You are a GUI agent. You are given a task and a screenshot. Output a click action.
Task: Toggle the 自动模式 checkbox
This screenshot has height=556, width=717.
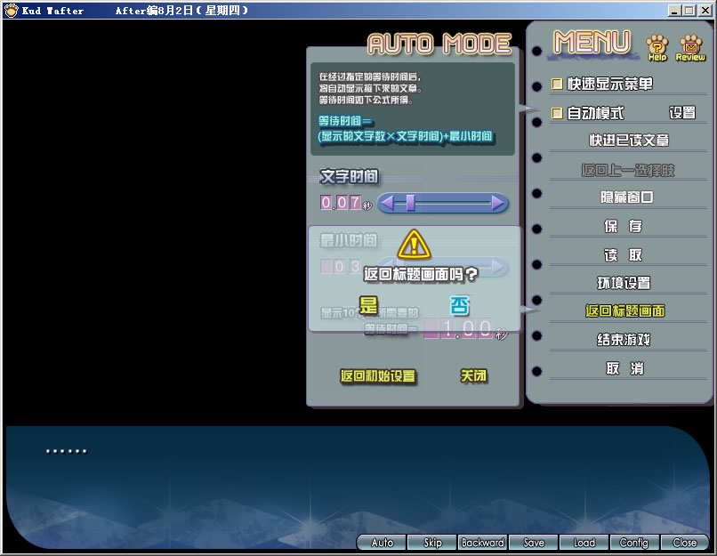coord(557,113)
